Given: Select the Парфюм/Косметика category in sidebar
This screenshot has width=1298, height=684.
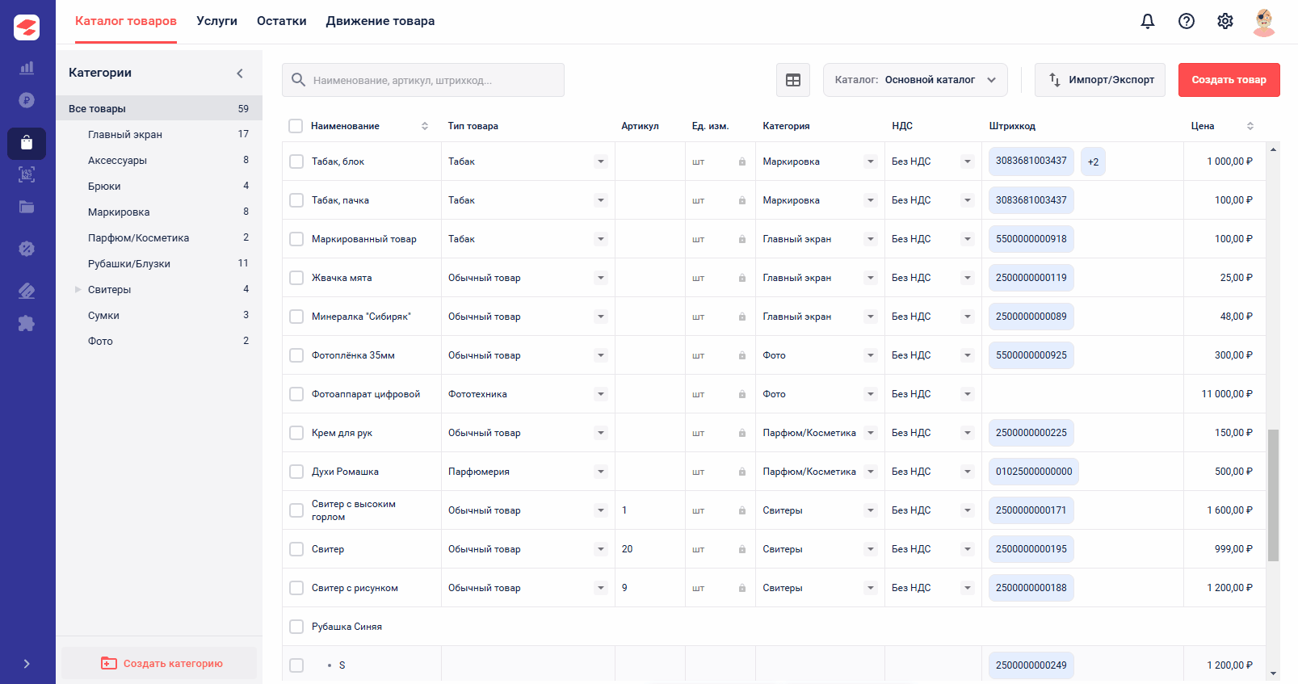Looking at the screenshot, I should 159,237.
